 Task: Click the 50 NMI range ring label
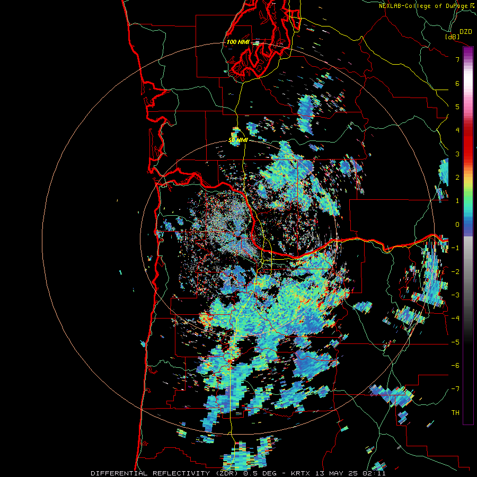click(238, 140)
